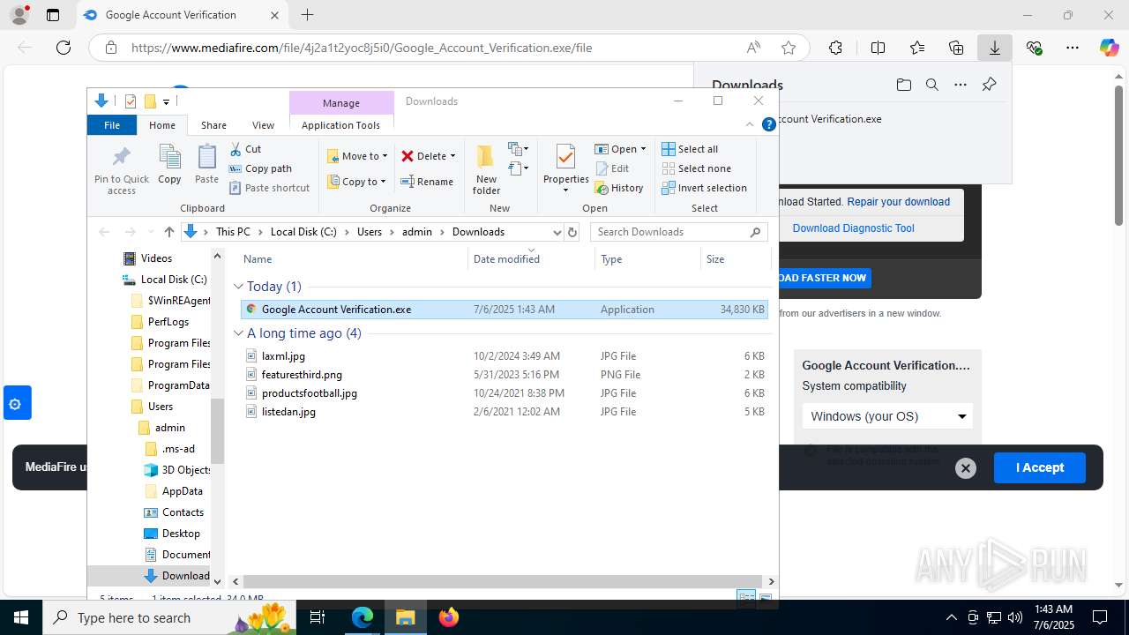Click Copy path in Clipboard group

point(260,168)
